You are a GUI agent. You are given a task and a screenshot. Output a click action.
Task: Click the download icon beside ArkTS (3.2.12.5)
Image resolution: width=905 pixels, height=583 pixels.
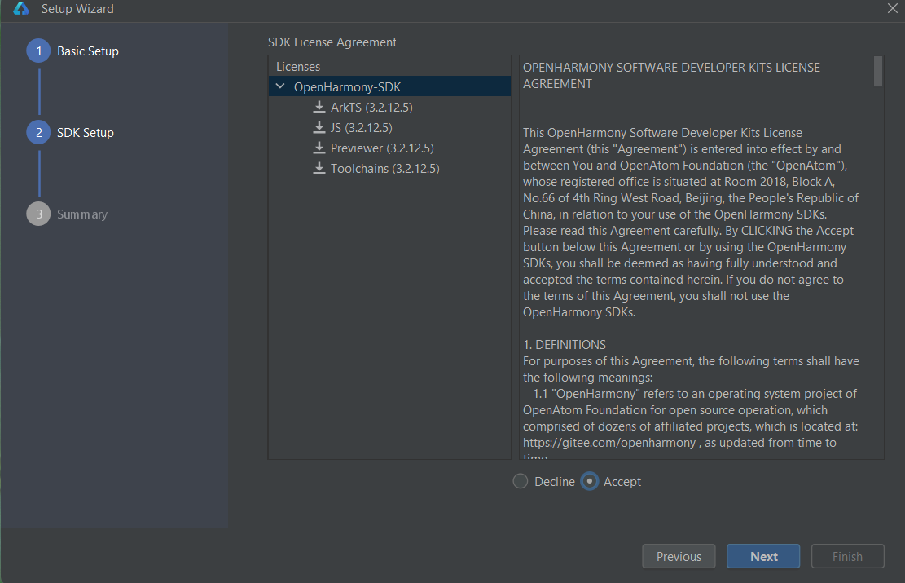(x=319, y=107)
